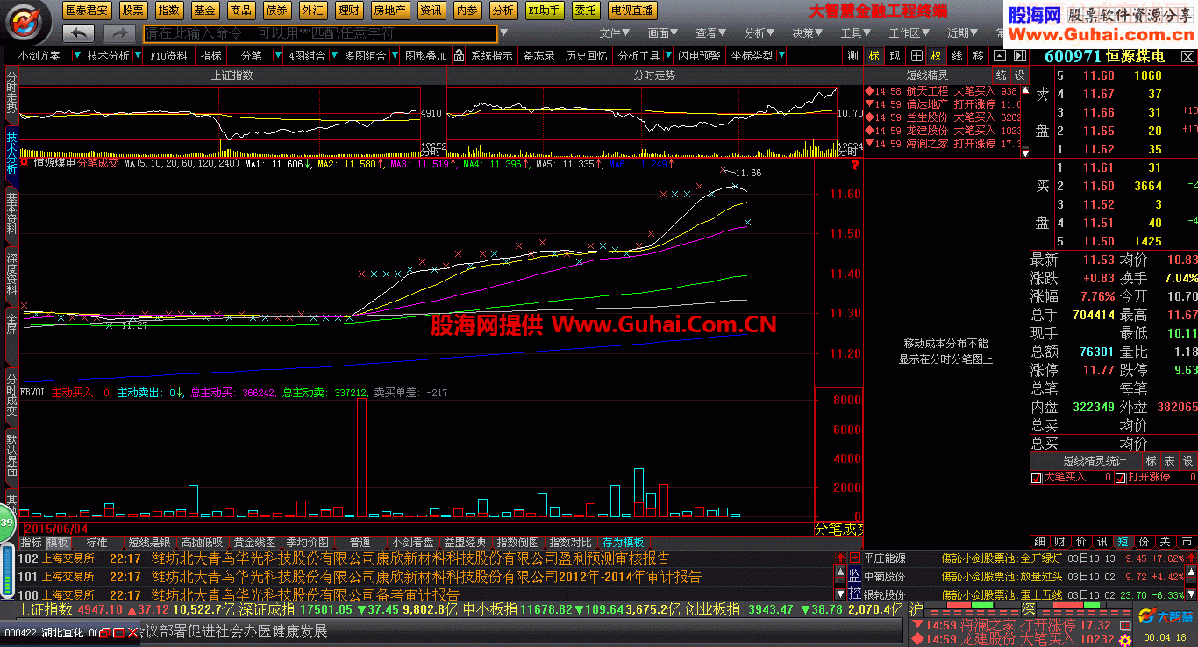Click the 标 icon in 短线精灵统计 header

point(1151,460)
